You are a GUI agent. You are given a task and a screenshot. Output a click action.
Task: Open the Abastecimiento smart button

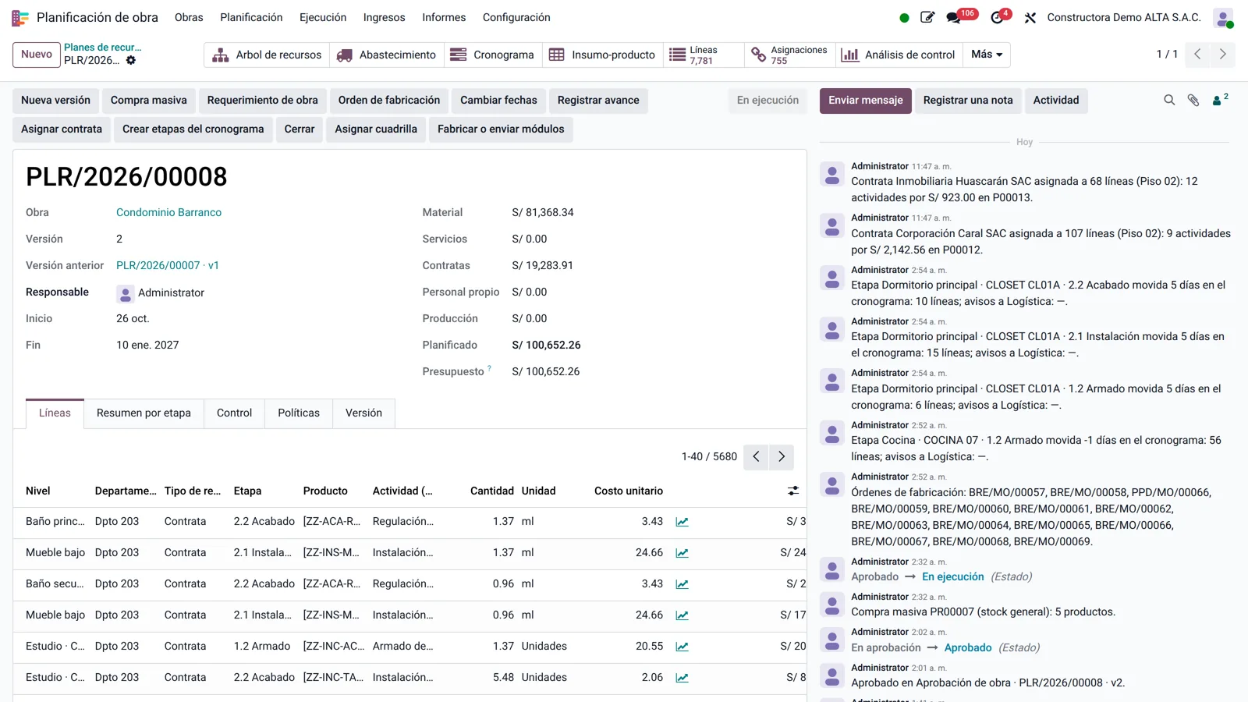[x=387, y=55]
